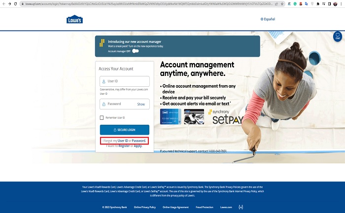This screenshot has height=213, width=345.
Task: Click the Access Your Account heading
Action: [x=116, y=69]
